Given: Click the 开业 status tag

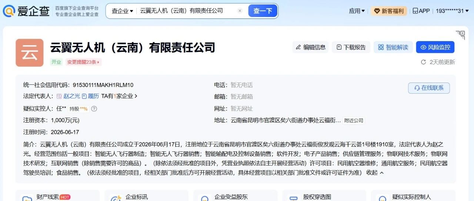Looking at the screenshot, I should click(x=56, y=62).
